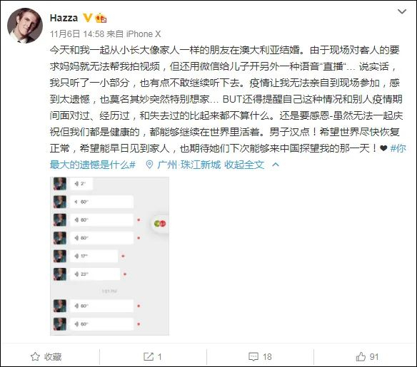
Task: Open the 11月6日 14:58 timestamp link
Action: point(77,34)
